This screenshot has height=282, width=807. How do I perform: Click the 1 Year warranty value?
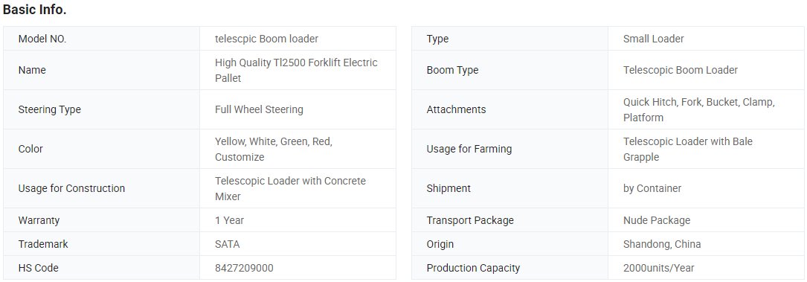(230, 220)
